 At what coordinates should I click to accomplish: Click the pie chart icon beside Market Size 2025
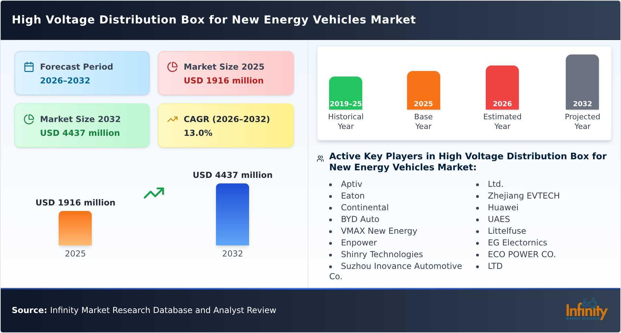click(x=172, y=67)
